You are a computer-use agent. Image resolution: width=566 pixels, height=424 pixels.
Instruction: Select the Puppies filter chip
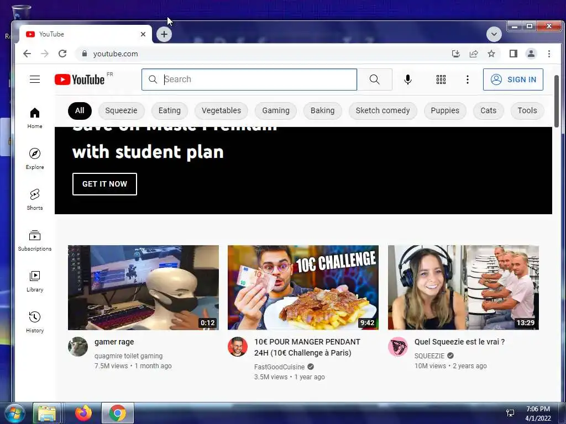[x=445, y=110]
